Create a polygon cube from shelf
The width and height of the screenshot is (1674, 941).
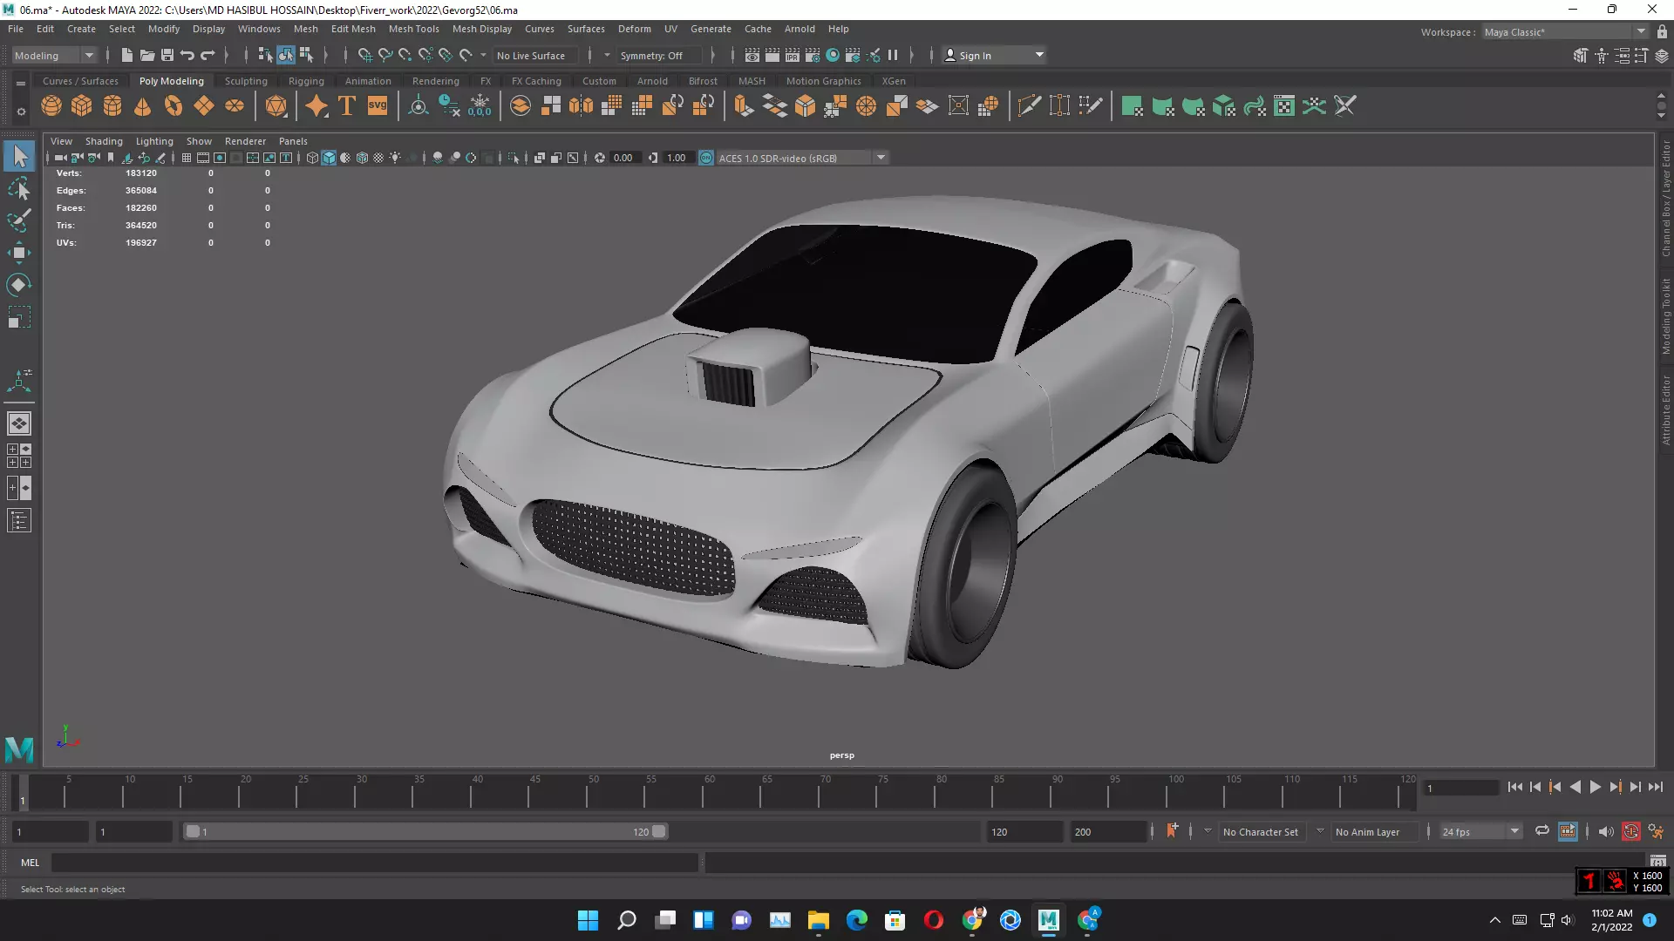pos(82,106)
